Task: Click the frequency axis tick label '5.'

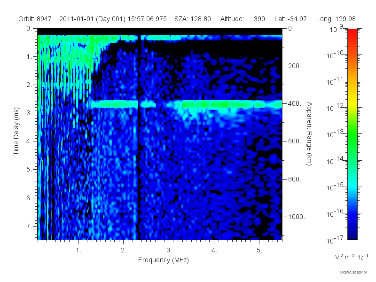Action: tap(260, 250)
